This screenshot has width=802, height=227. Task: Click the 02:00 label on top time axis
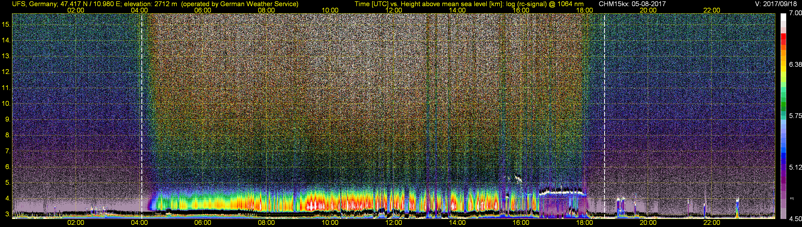click(76, 10)
